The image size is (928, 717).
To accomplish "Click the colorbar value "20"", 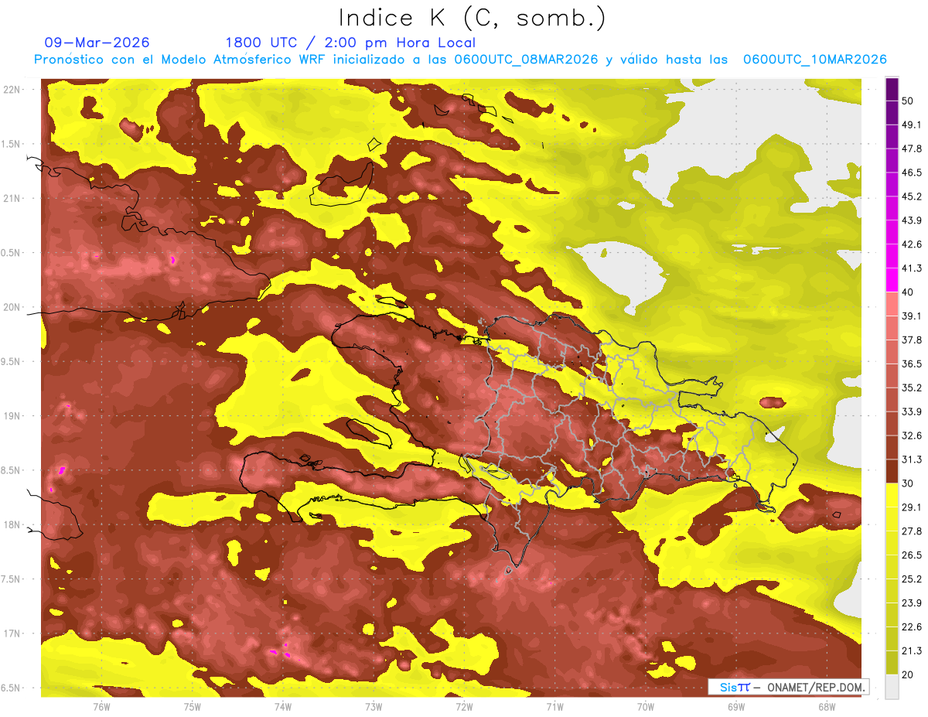I will click(x=909, y=674).
